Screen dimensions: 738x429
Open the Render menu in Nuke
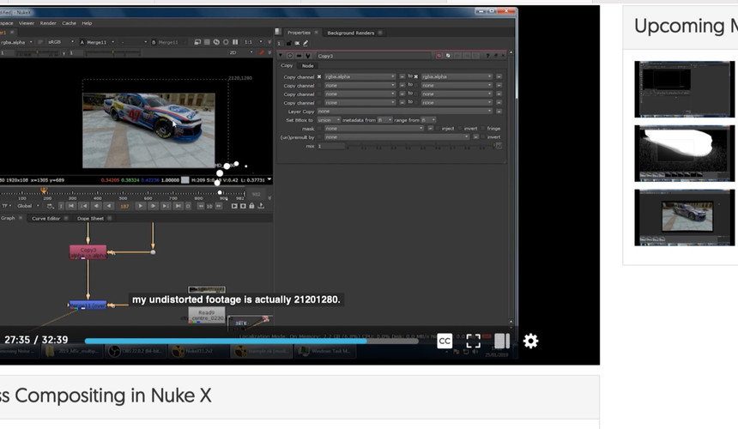click(x=48, y=23)
